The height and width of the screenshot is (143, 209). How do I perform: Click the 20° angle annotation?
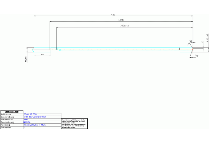click(x=197, y=56)
